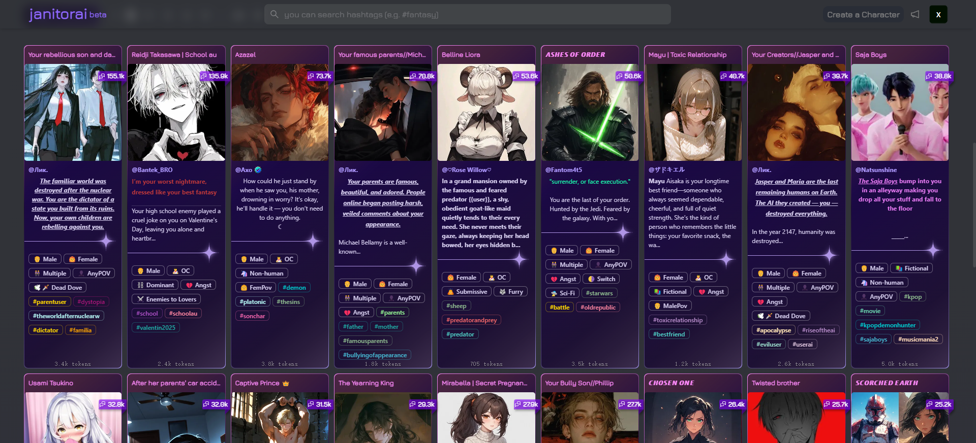Viewport: 976px width, 443px height.
Task: Select the #schoolau hashtag
Action: pyautogui.click(x=183, y=314)
